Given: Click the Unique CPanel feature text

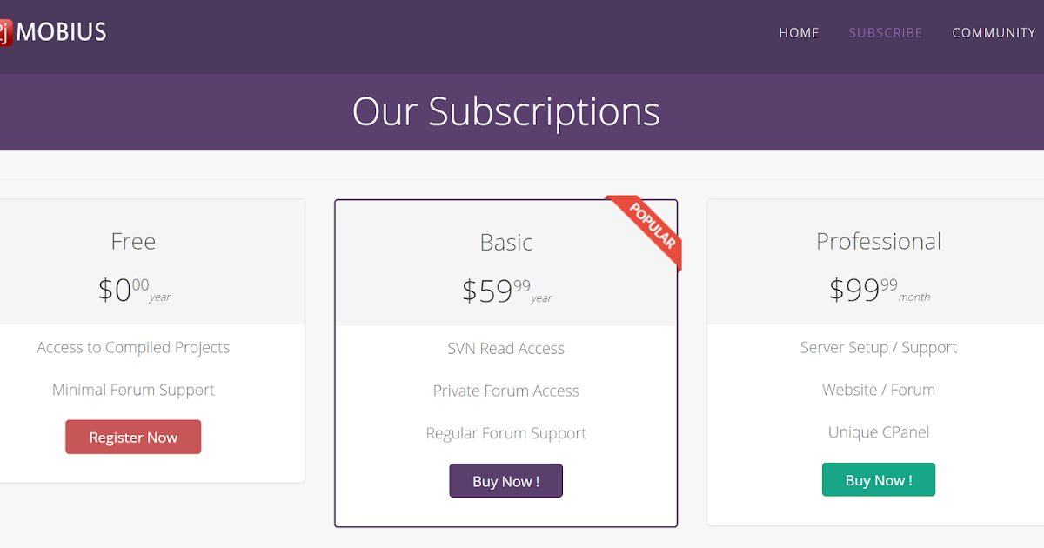Looking at the screenshot, I should click(878, 432).
